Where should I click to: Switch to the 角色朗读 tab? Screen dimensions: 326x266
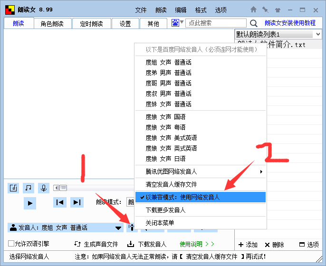pos(52,23)
